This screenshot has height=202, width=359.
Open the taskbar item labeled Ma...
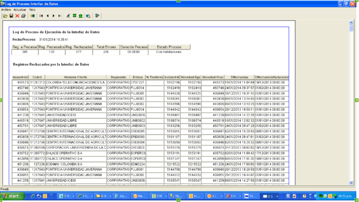tap(139, 196)
